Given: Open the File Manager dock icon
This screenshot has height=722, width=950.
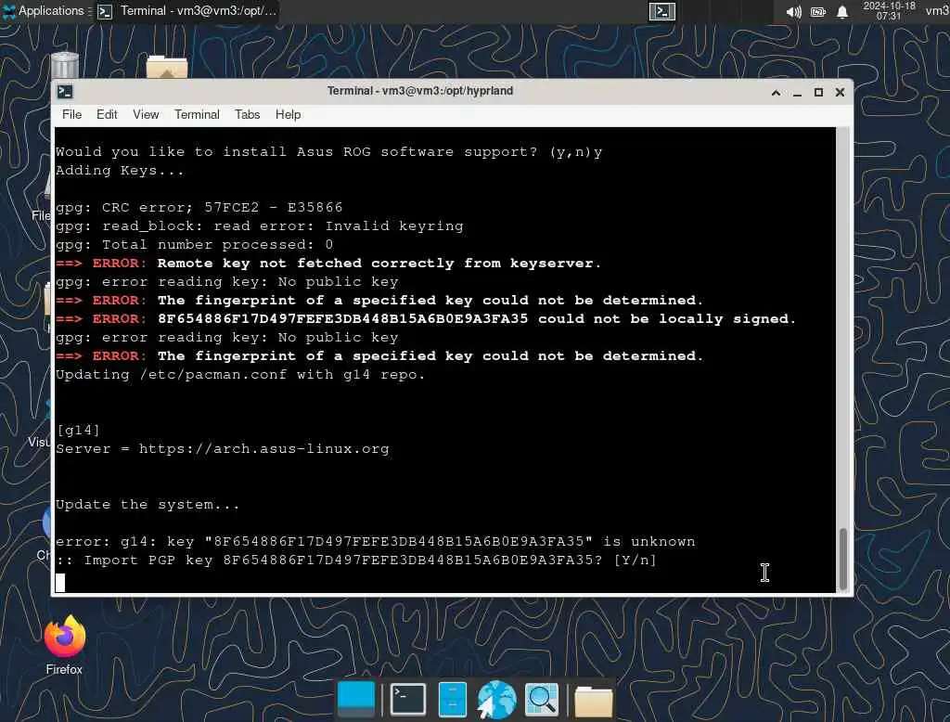Looking at the screenshot, I should pos(452,700).
